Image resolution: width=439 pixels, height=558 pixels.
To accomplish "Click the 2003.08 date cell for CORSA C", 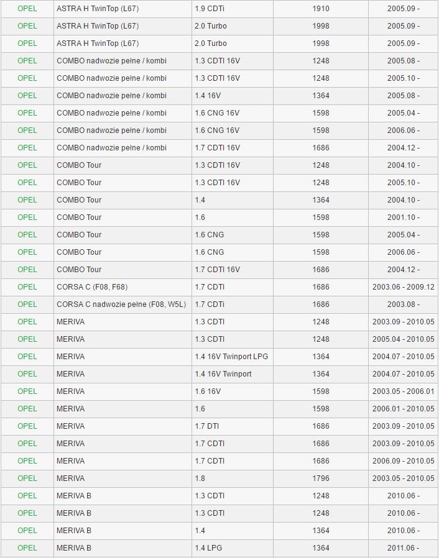I will point(403,304).
